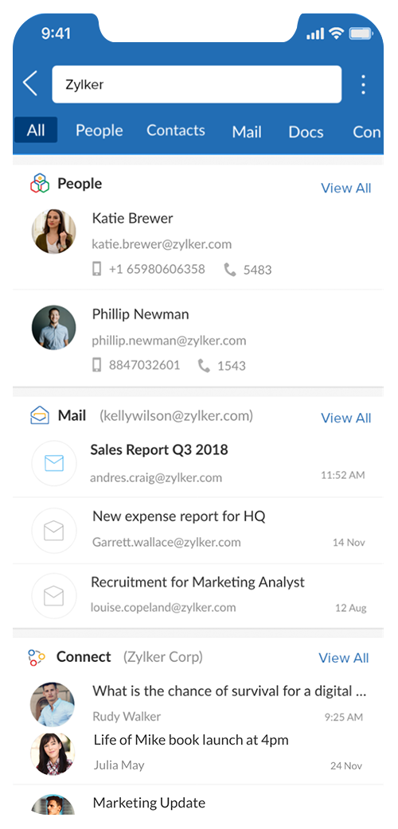Switch to the Contacts tab
This screenshot has height=829, width=398.
click(176, 130)
